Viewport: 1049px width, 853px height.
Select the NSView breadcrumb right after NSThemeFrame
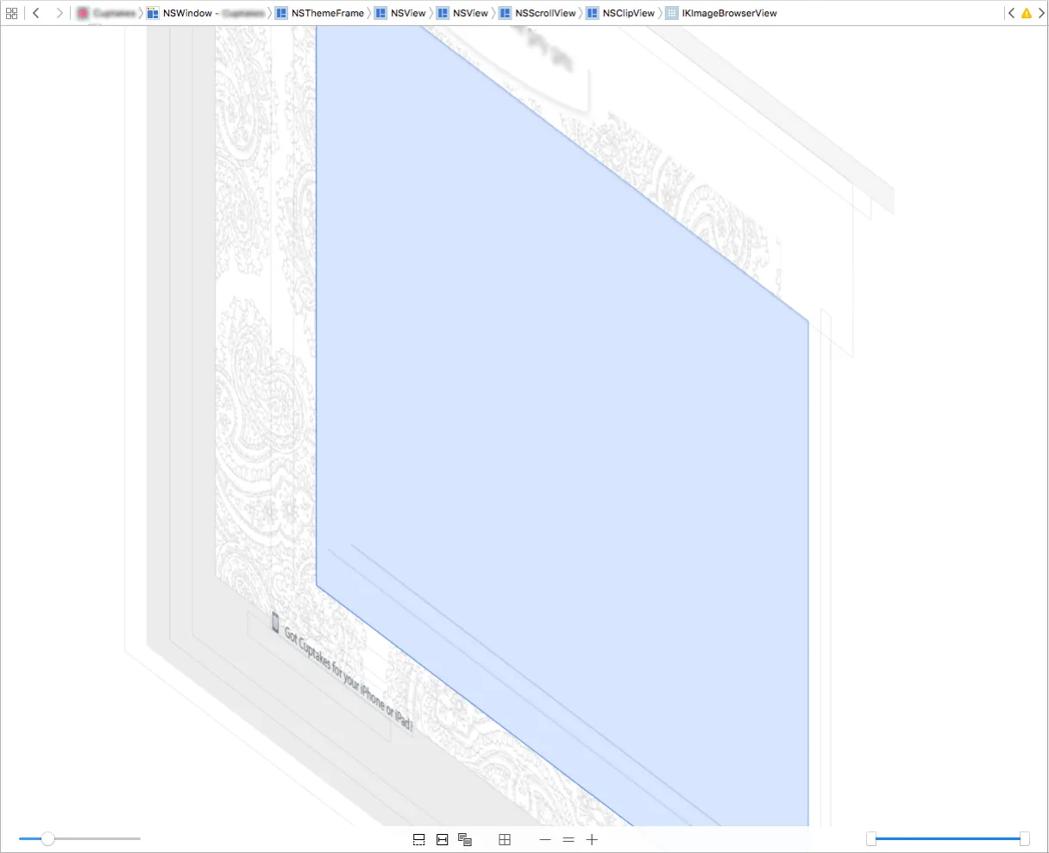[400, 13]
